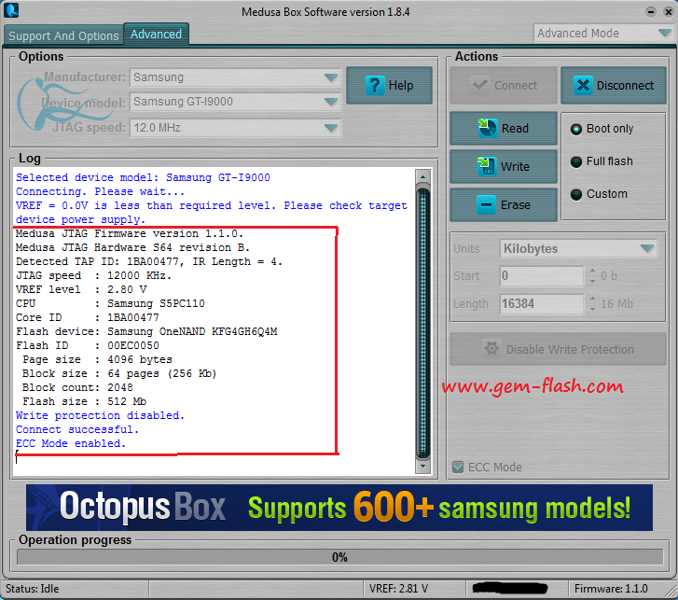The image size is (678, 600).
Task: Click the 'VREF: 2.81 V' status bar entry
Action: click(x=398, y=589)
